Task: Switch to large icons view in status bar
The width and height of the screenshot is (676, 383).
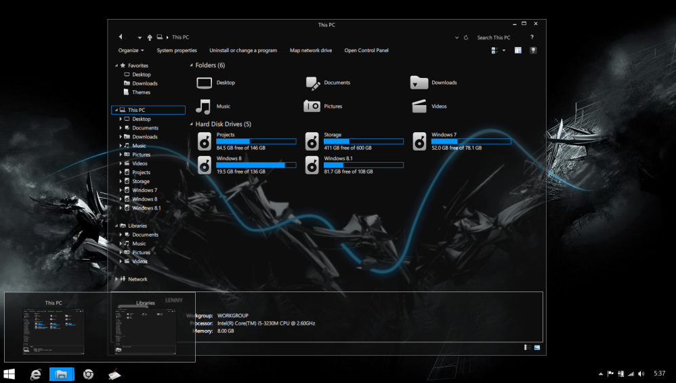Action: coord(537,347)
